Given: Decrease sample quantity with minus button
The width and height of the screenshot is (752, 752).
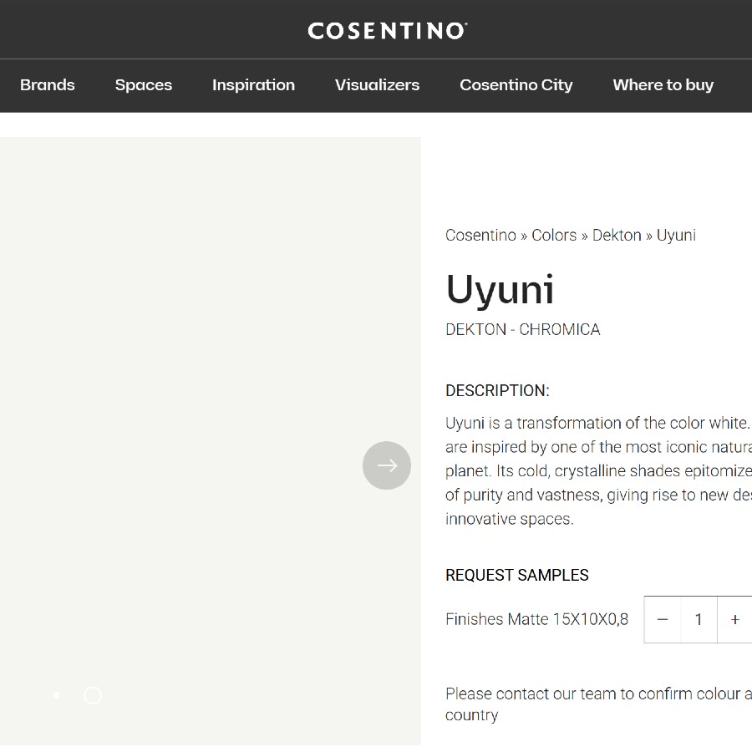Looking at the screenshot, I should (663, 619).
